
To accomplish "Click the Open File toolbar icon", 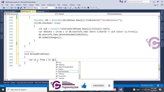I will tap(16, 8).
